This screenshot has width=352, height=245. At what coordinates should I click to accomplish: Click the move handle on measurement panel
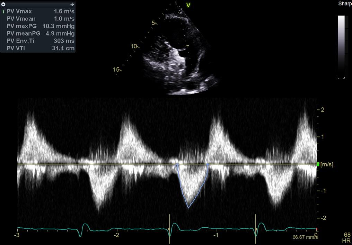point(72,4)
